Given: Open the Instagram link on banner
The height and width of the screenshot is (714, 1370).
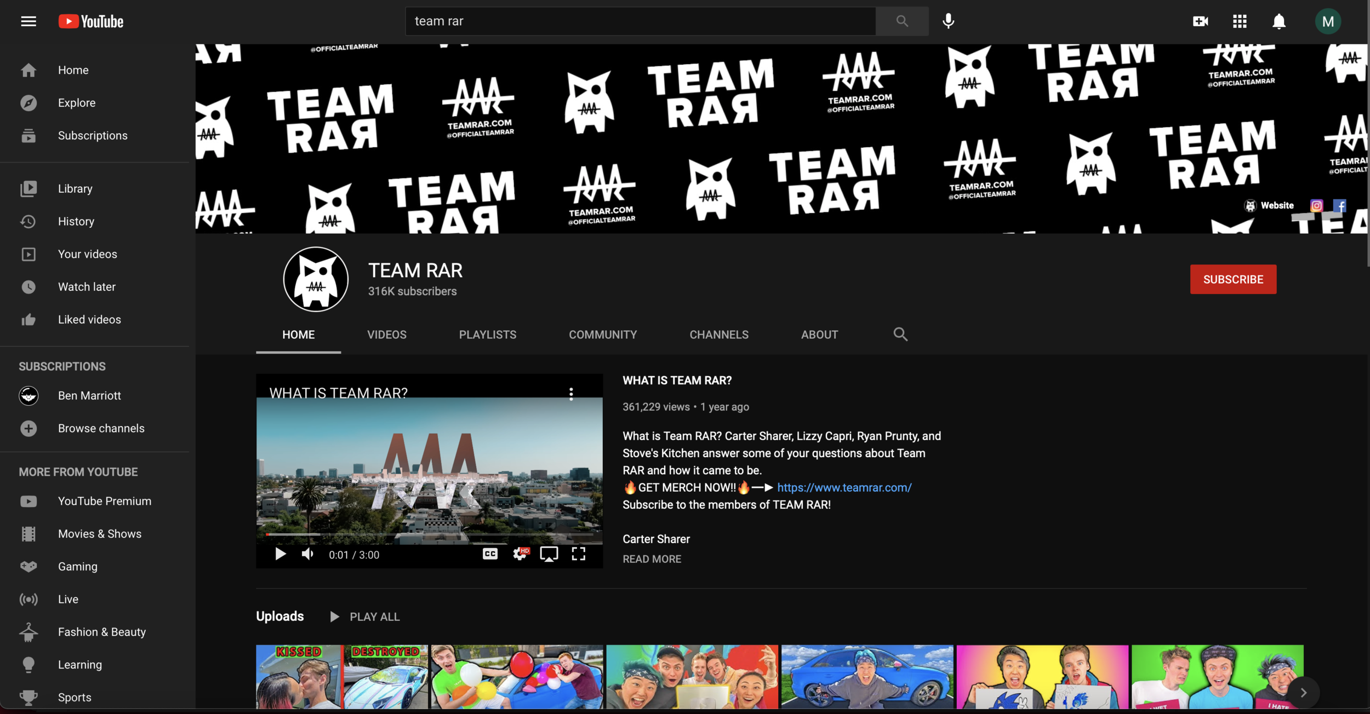Looking at the screenshot, I should (x=1316, y=205).
